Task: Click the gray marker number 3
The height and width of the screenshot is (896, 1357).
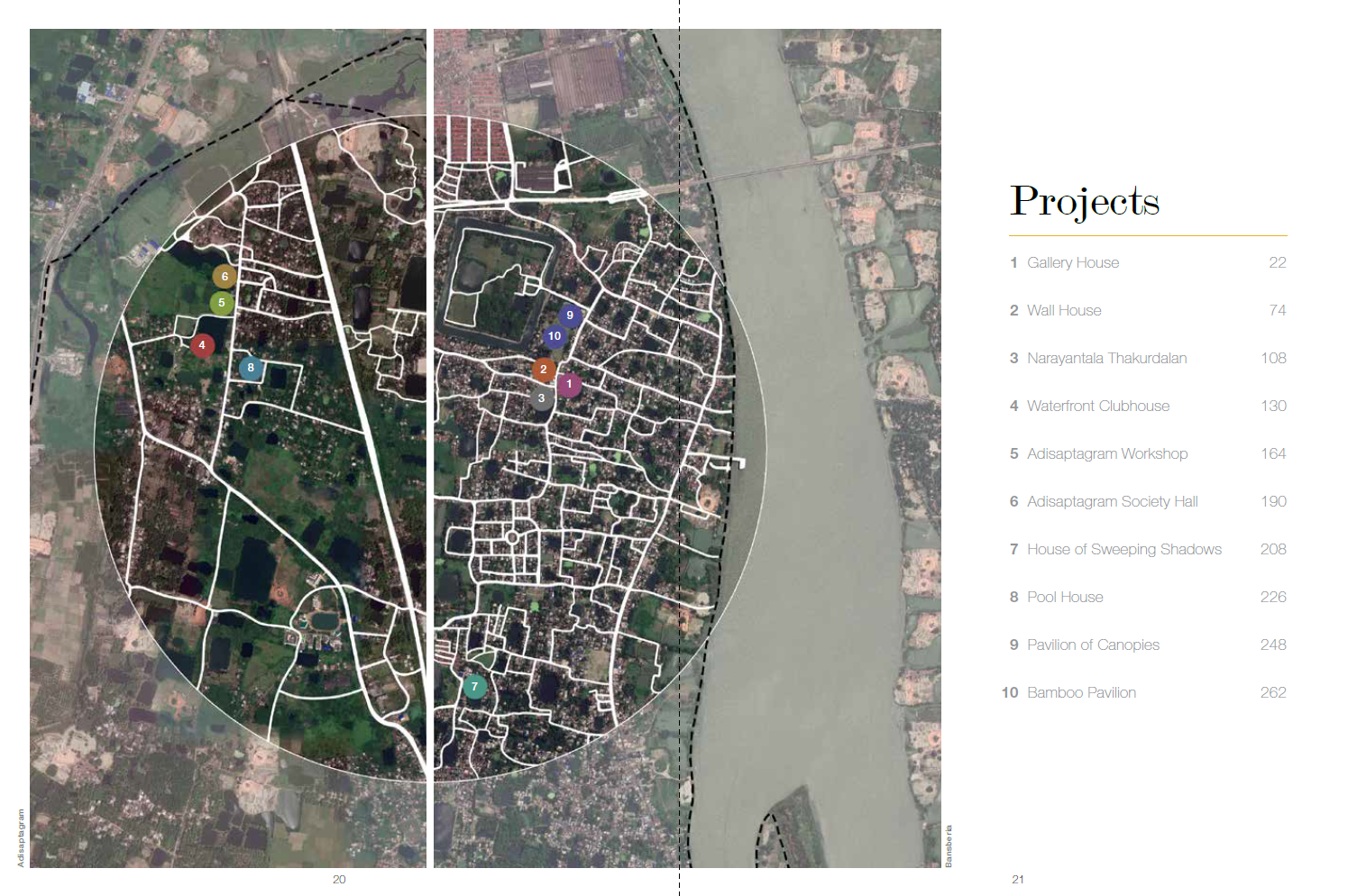Action: pyautogui.click(x=541, y=398)
